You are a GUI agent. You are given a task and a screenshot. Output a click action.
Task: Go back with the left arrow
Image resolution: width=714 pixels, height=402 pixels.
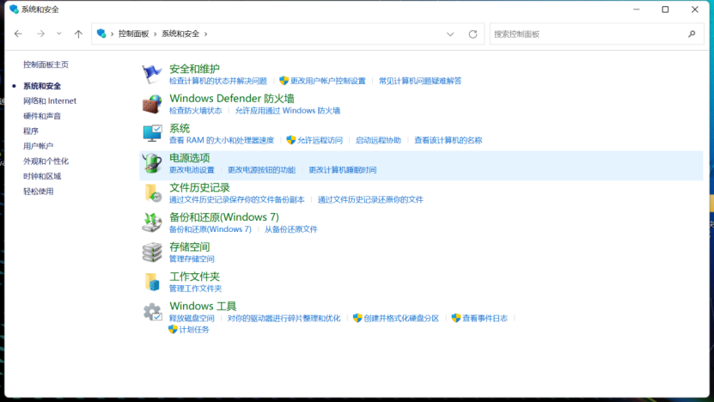coord(18,33)
